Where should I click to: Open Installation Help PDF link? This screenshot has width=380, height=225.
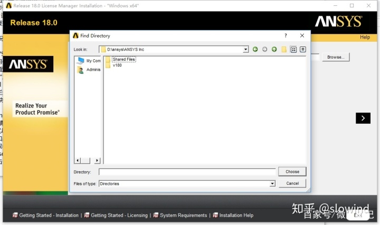(233, 215)
